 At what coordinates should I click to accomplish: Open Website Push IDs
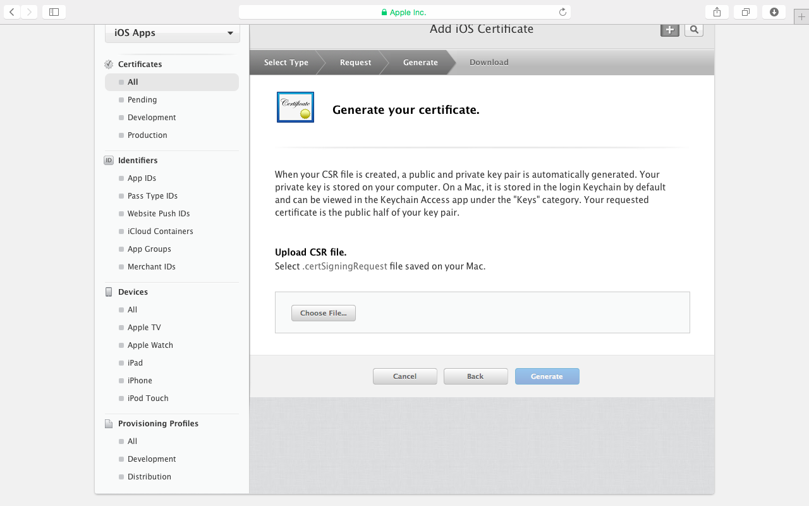click(x=159, y=214)
